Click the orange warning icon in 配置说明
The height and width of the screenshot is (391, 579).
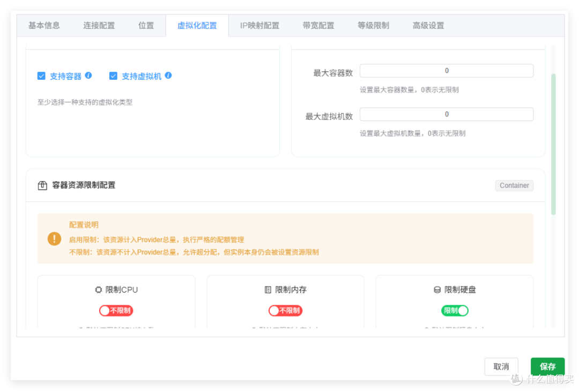click(54, 239)
